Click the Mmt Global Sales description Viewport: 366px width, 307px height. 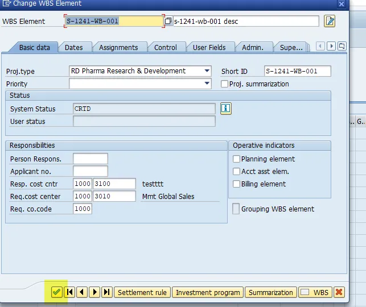(168, 197)
